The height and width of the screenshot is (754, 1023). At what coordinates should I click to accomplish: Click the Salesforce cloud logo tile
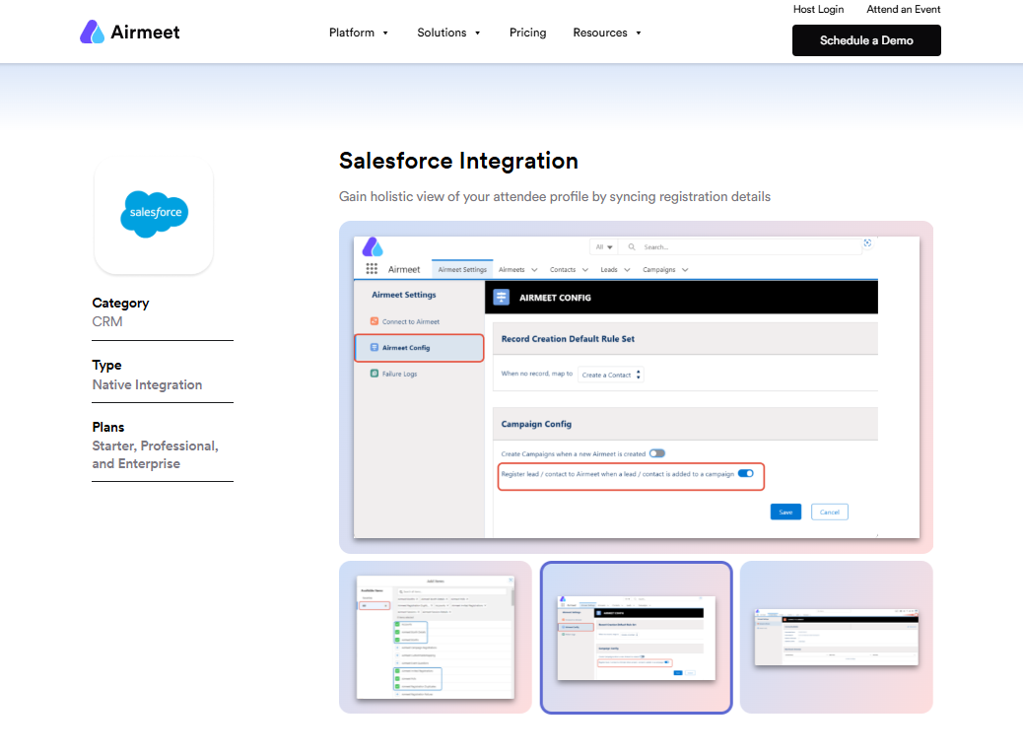pyautogui.click(x=154, y=215)
